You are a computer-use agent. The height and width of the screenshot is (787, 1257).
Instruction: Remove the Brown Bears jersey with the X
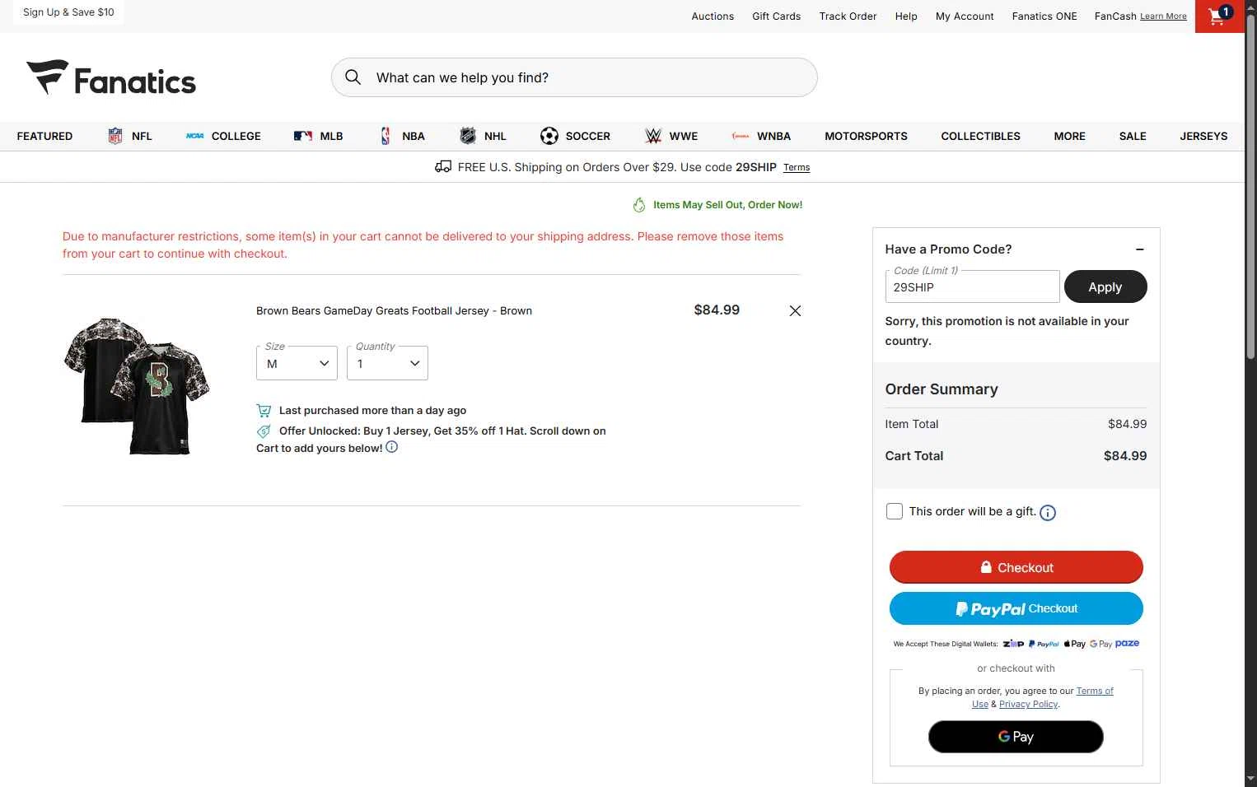point(795,311)
